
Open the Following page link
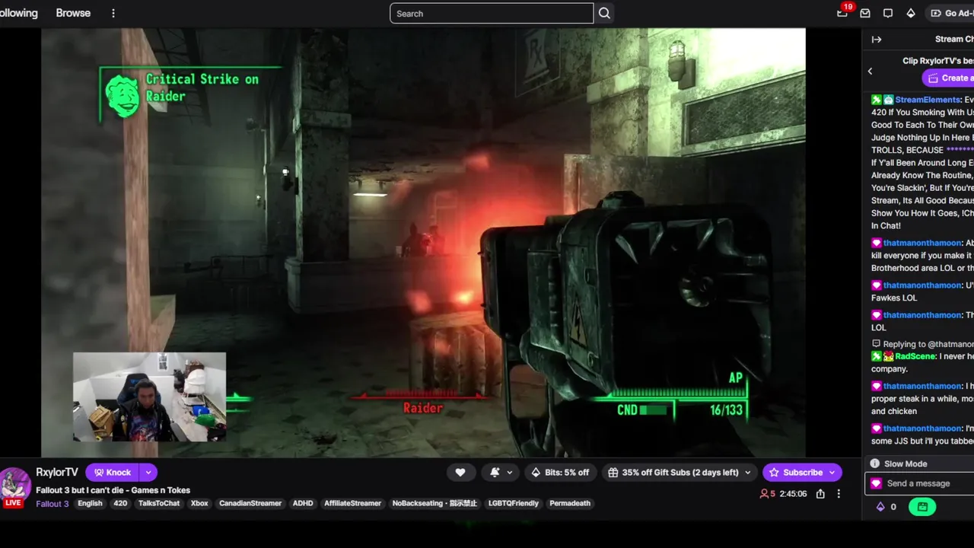tap(18, 13)
